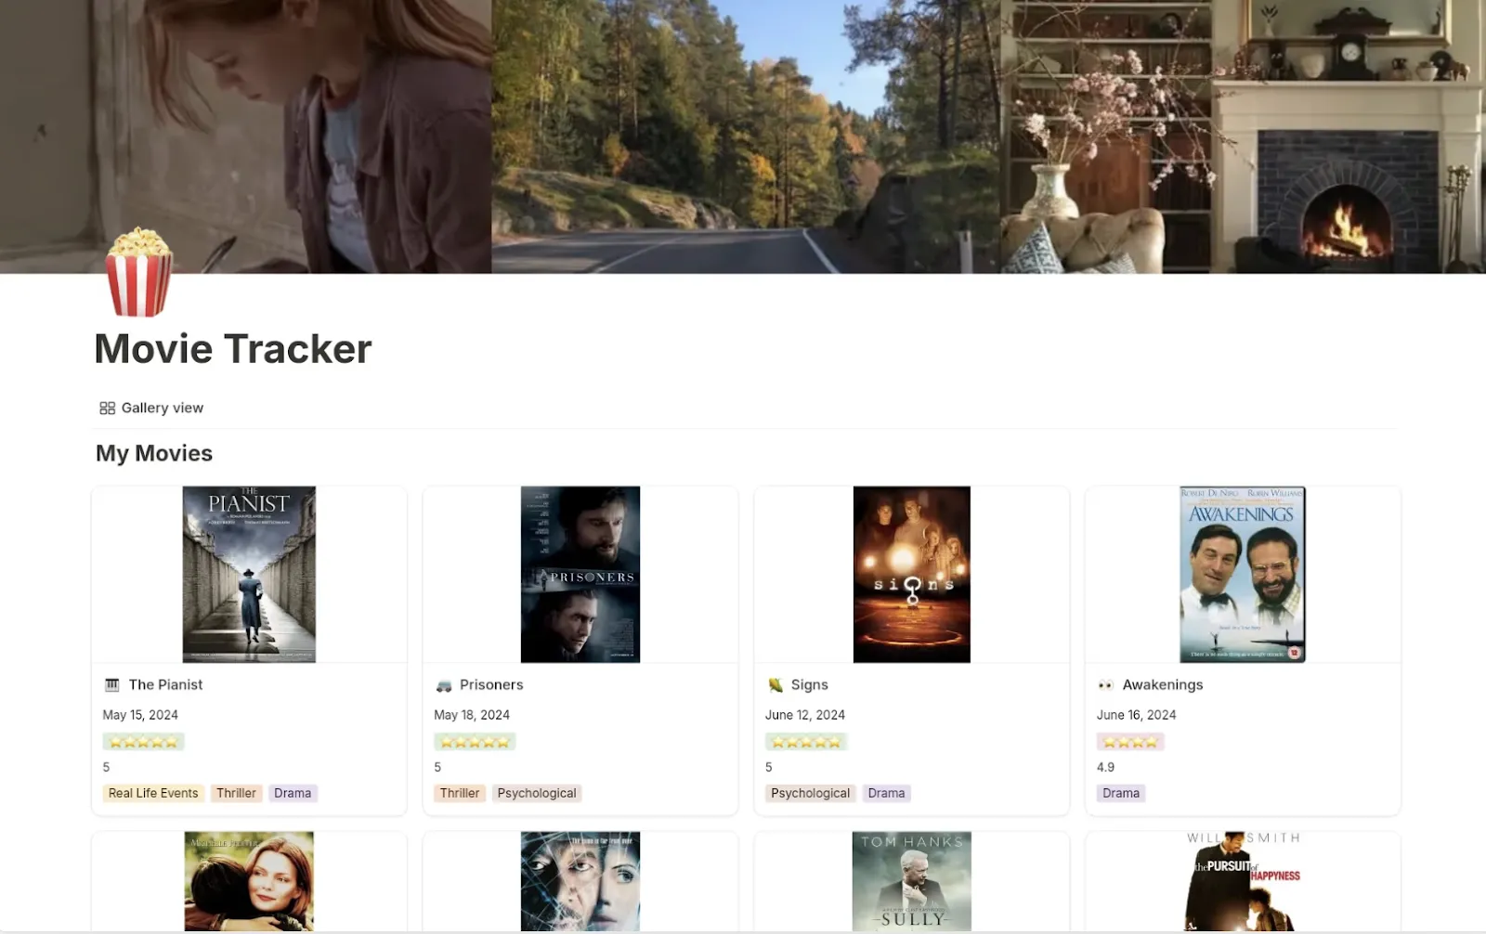
Task: Click the star rating on The Pianist card
Action: (143, 742)
